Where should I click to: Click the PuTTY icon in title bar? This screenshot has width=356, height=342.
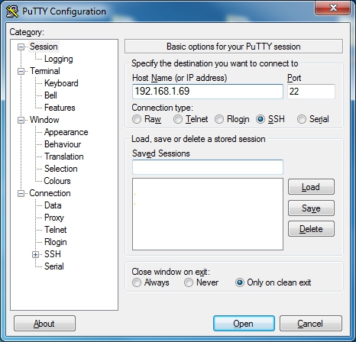pos(12,11)
